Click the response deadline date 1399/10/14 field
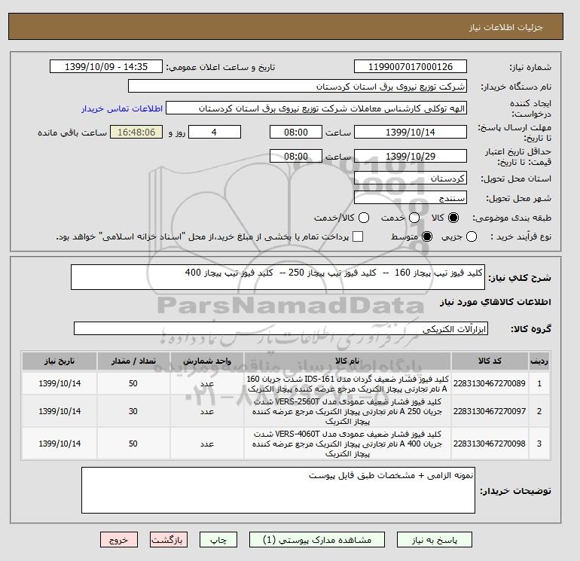The width and height of the screenshot is (580, 561). tap(411, 132)
